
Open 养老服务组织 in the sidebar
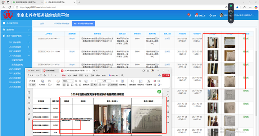coord(16,23)
